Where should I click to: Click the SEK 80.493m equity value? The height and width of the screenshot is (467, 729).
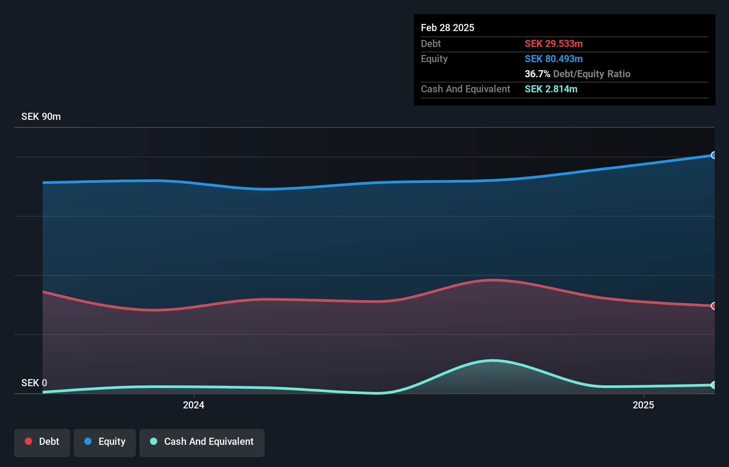554,59
